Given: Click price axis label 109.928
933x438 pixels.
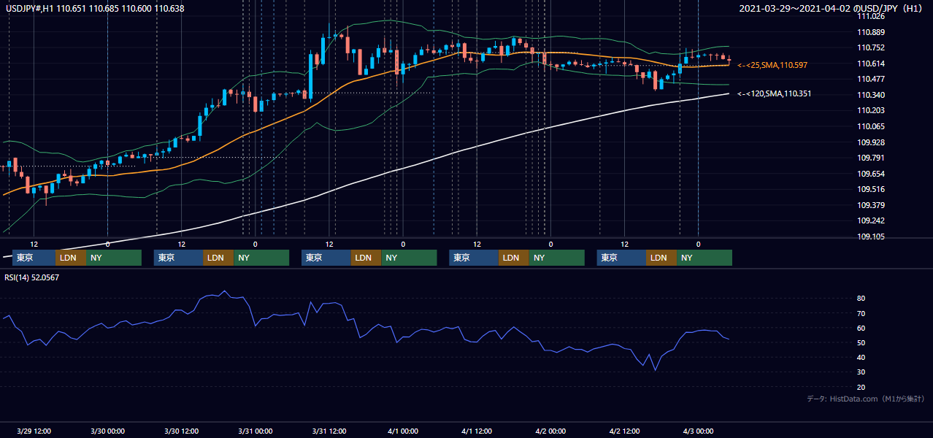Looking at the screenshot, I should 871,142.
